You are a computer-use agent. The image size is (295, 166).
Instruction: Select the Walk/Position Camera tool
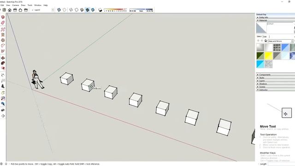(3, 110)
